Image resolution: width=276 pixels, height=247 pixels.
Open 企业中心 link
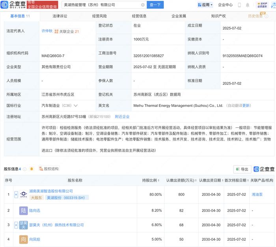(x=225, y=5)
